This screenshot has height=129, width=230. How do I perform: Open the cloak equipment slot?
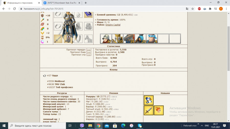pyautogui.click(x=79, y=26)
